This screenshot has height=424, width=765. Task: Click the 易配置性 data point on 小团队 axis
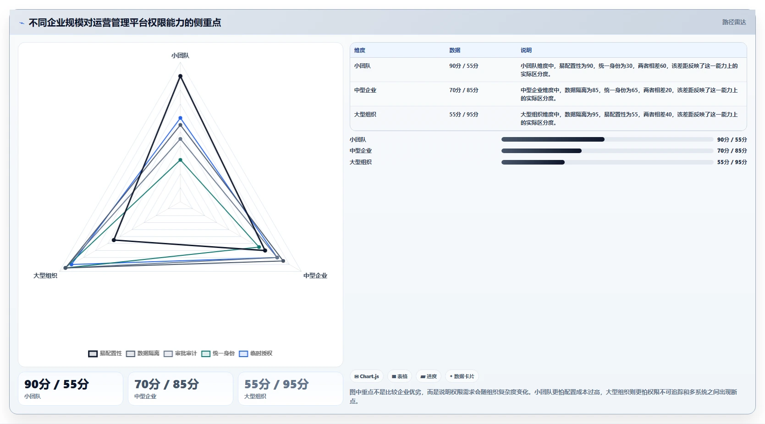click(x=180, y=76)
